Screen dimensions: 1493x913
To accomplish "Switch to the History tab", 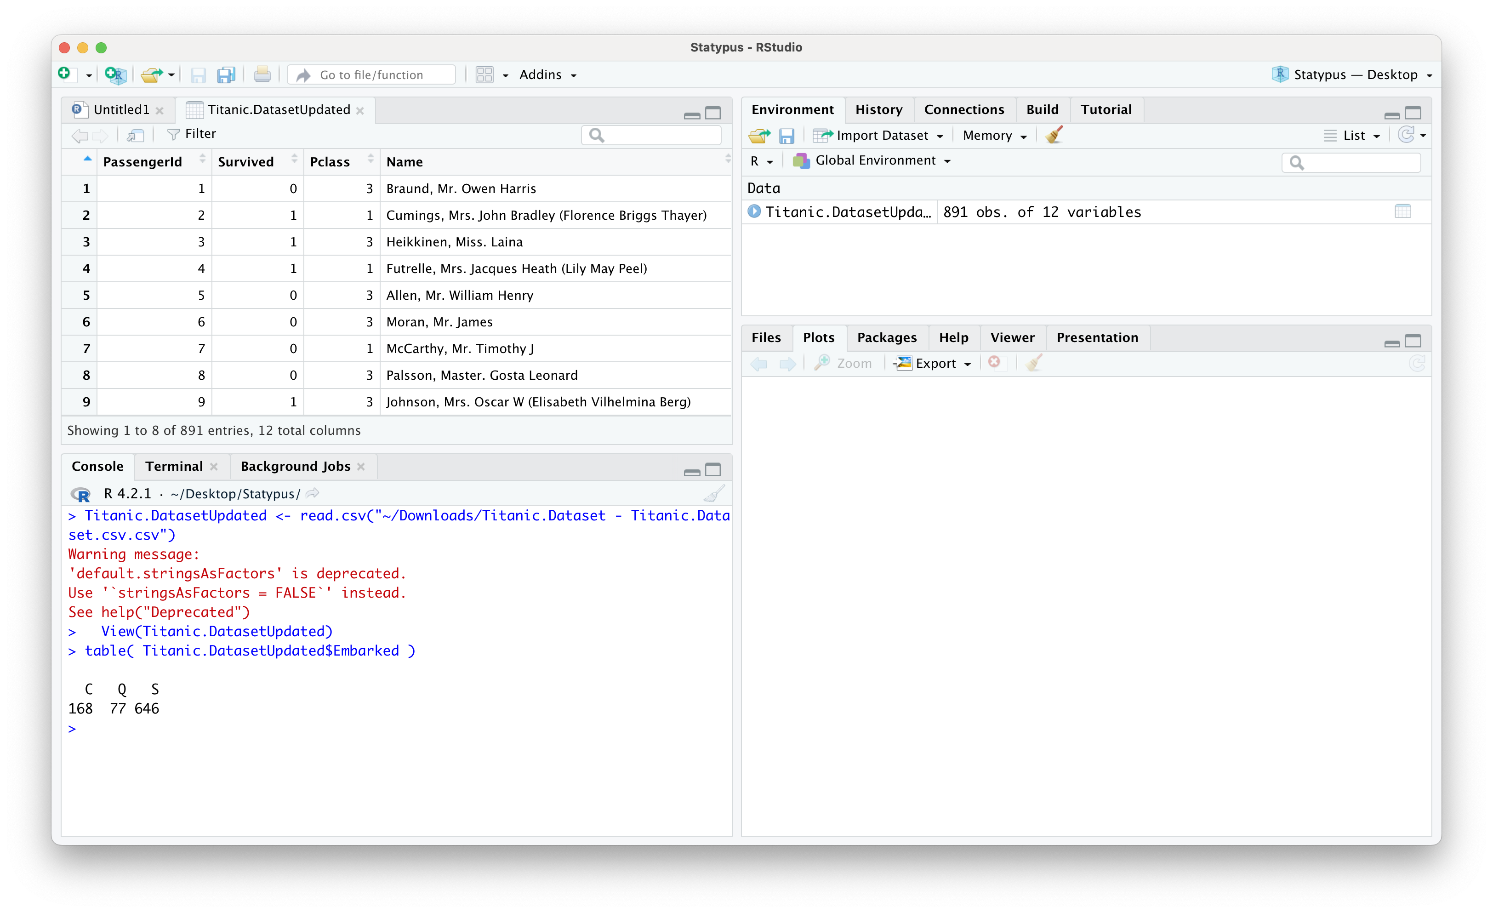I will click(878, 109).
